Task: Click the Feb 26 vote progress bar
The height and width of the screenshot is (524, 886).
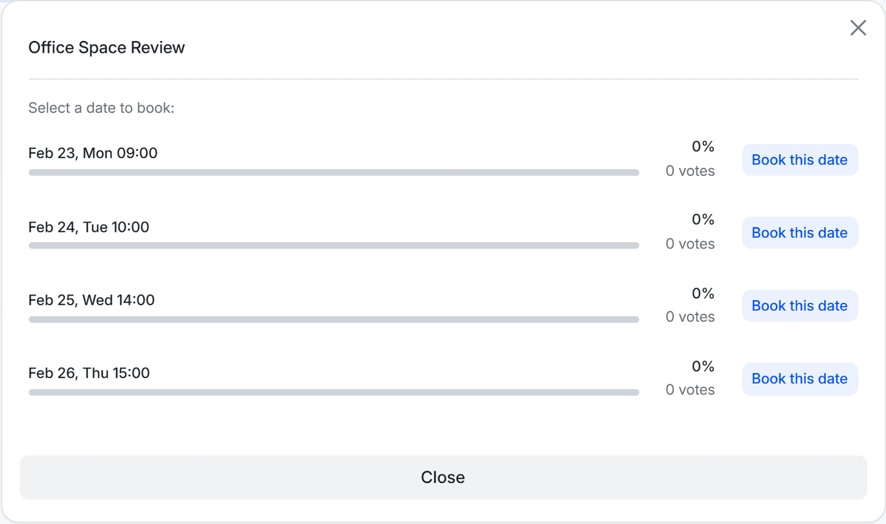Action: coord(334,391)
